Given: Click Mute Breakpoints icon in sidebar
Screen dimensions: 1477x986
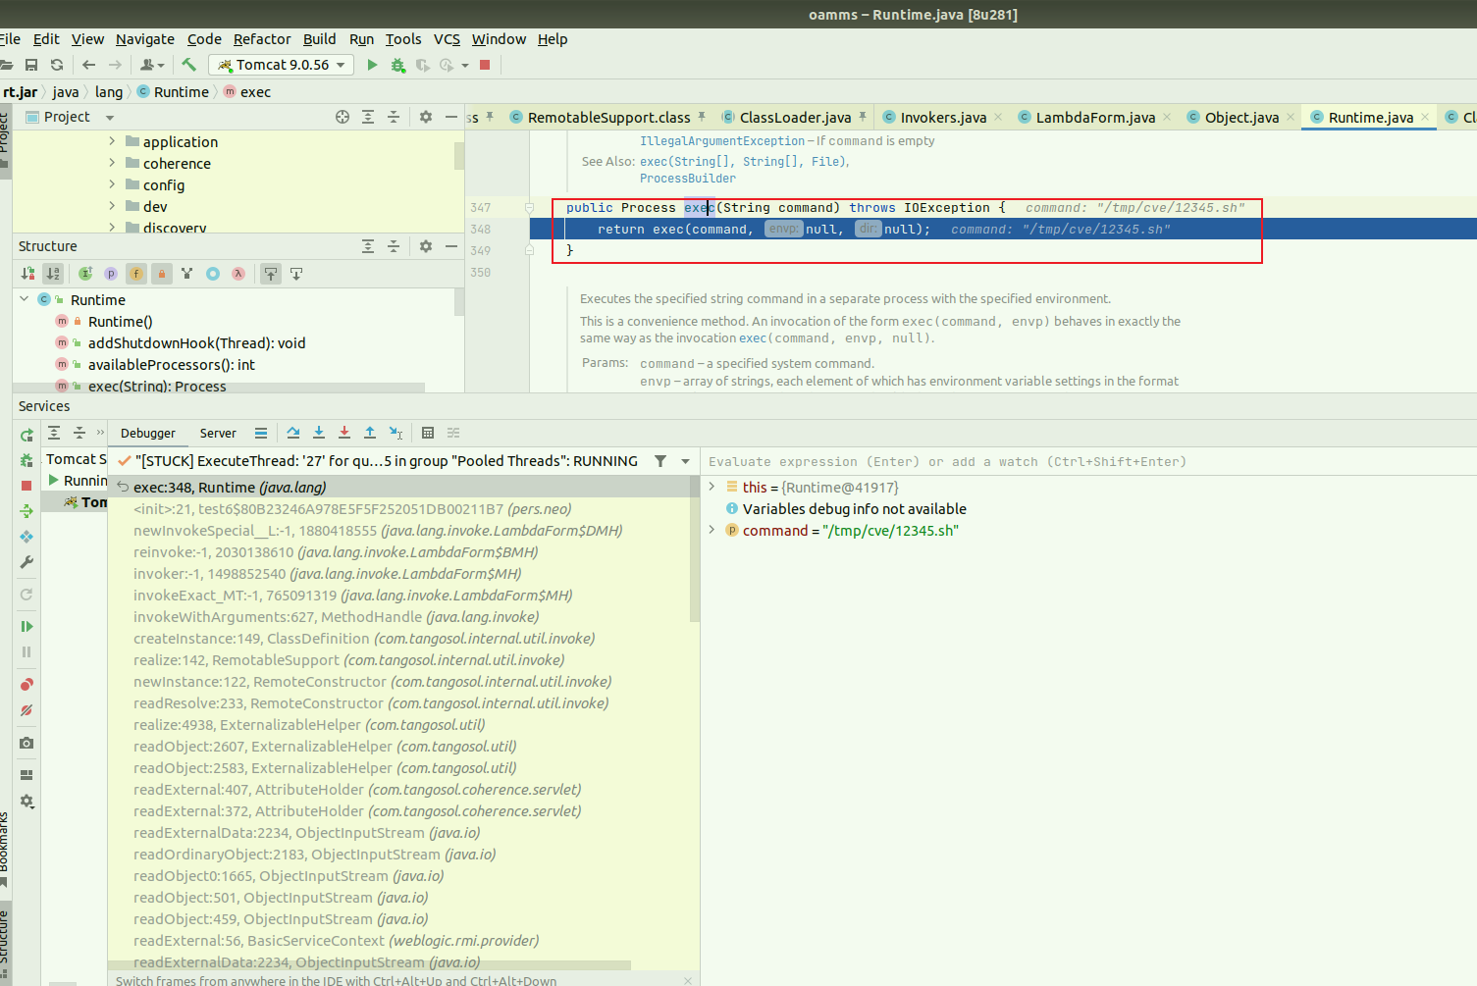Looking at the screenshot, I should (x=26, y=710).
